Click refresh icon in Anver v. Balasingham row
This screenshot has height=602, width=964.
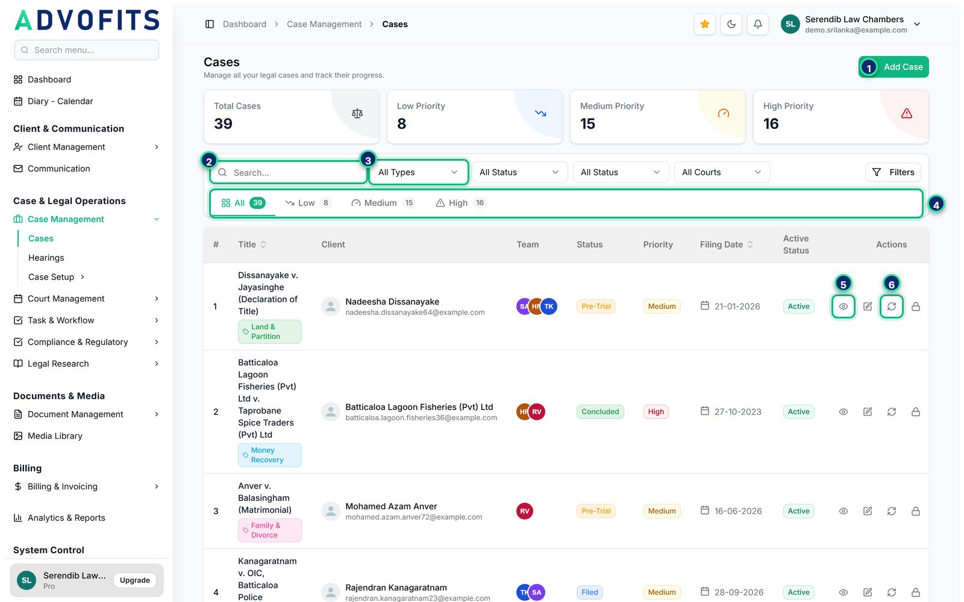(892, 511)
